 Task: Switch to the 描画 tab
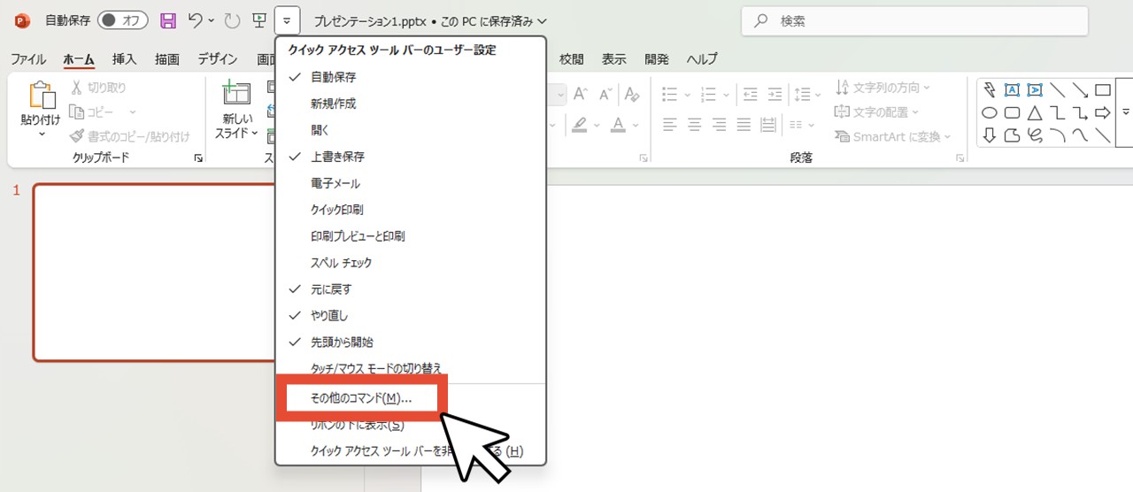click(166, 59)
